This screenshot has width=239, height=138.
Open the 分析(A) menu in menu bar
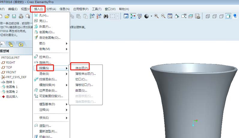tap(51, 9)
